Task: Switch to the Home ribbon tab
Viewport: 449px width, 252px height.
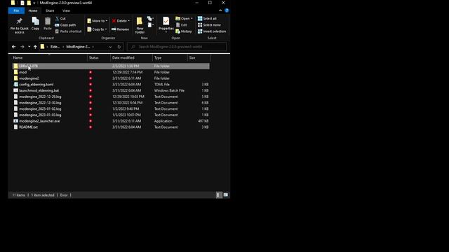Action: [33, 10]
